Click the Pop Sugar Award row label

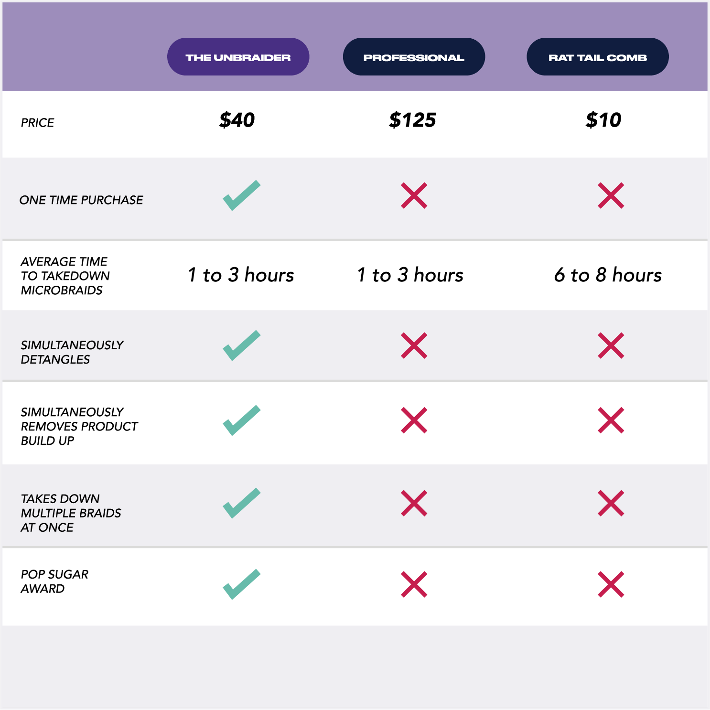54,581
